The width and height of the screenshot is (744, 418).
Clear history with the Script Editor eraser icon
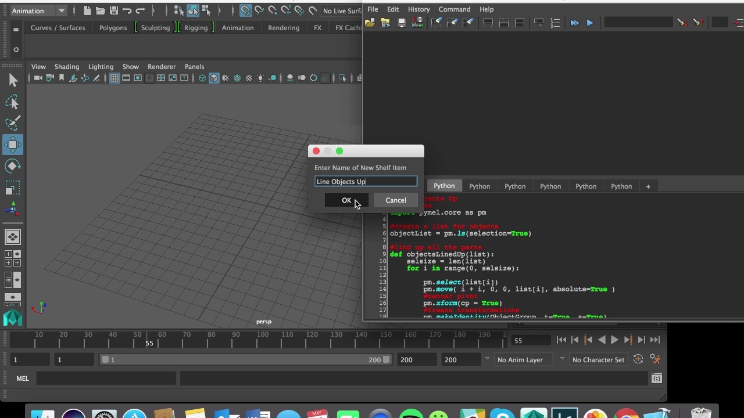pyautogui.click(x=436, y=23)
